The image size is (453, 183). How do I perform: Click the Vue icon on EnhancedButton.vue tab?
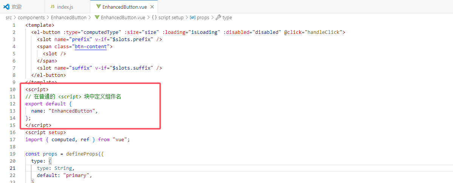coord(98,7)
